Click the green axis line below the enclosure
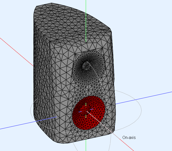Screen dimensions: 172x151 click(86, 146)
